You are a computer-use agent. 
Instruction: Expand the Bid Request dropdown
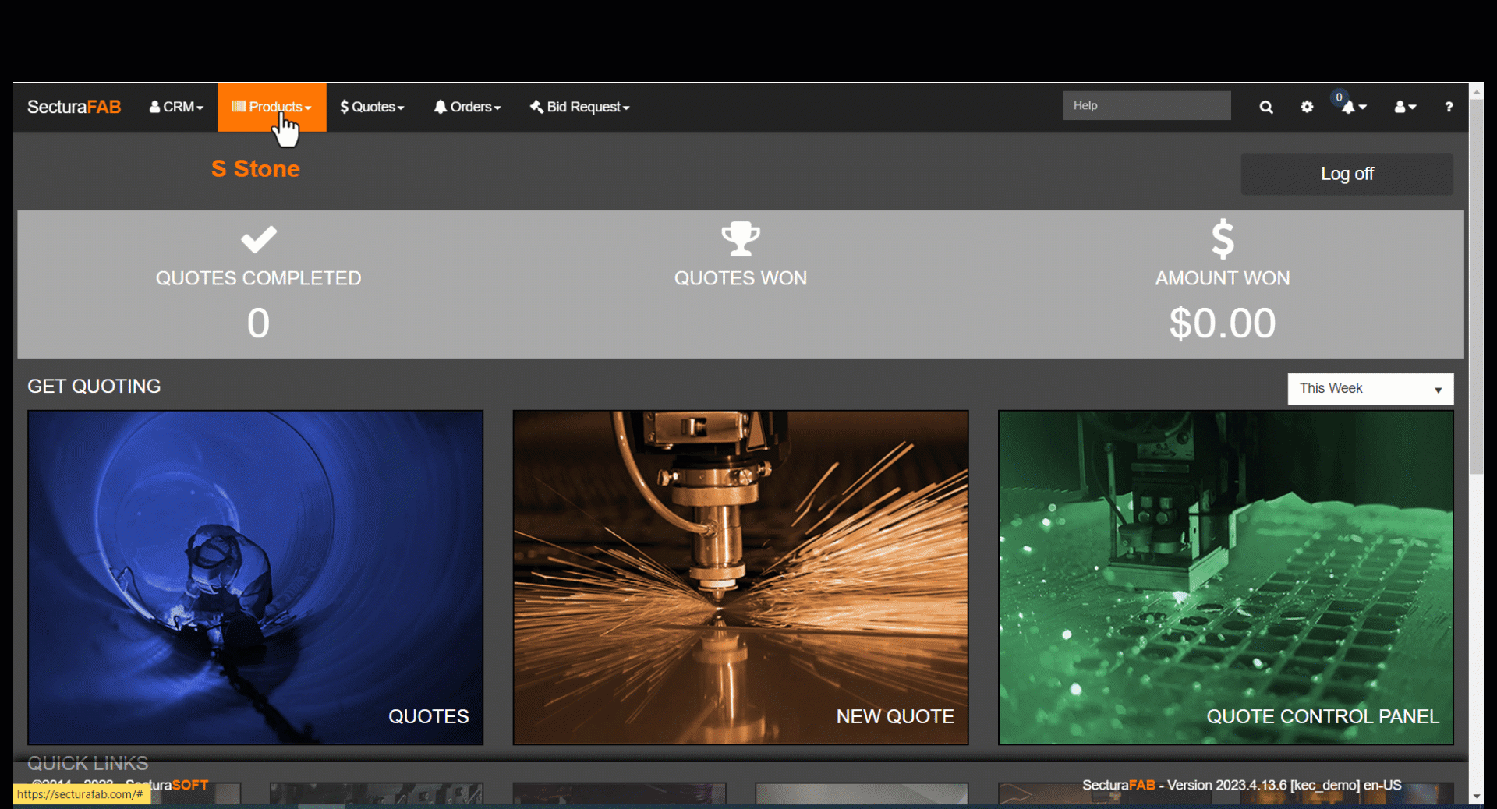pyautogui.click(x=579, y=107)
